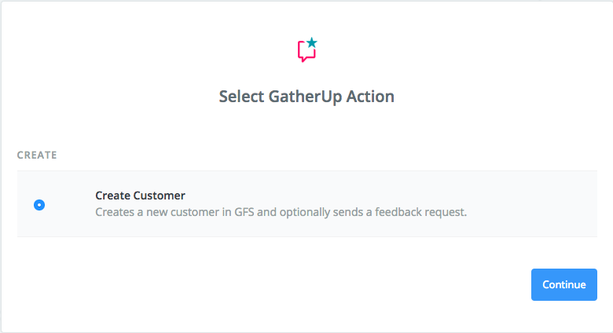Click the pink speech bubble graphic

306,51
